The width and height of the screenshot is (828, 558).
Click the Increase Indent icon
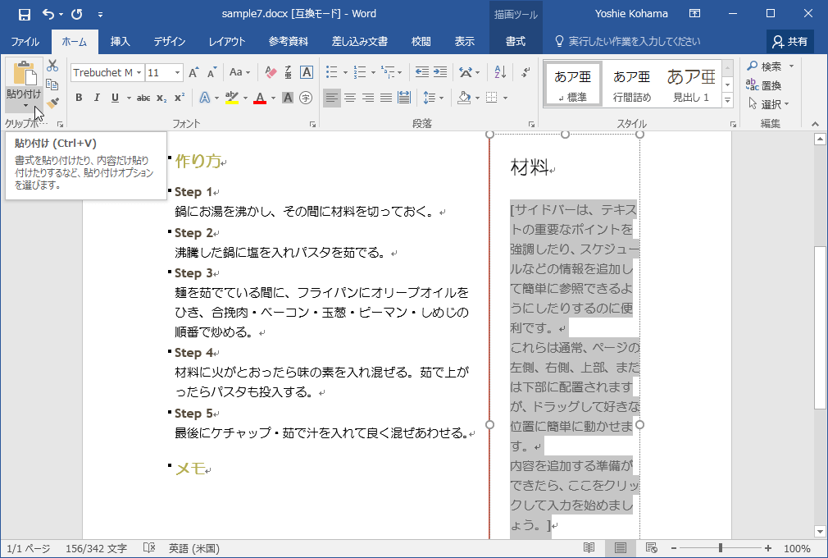click(x=440, y=72)
